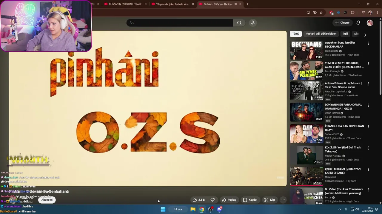Show hidden tray icons chevron

pos(339,209)
